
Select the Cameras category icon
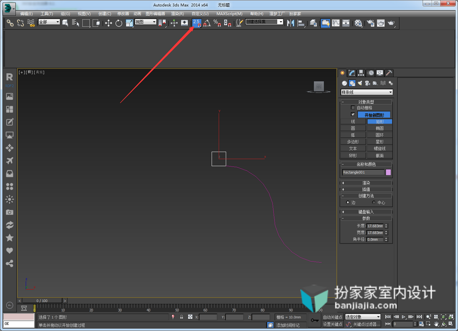tap(367, 83)
